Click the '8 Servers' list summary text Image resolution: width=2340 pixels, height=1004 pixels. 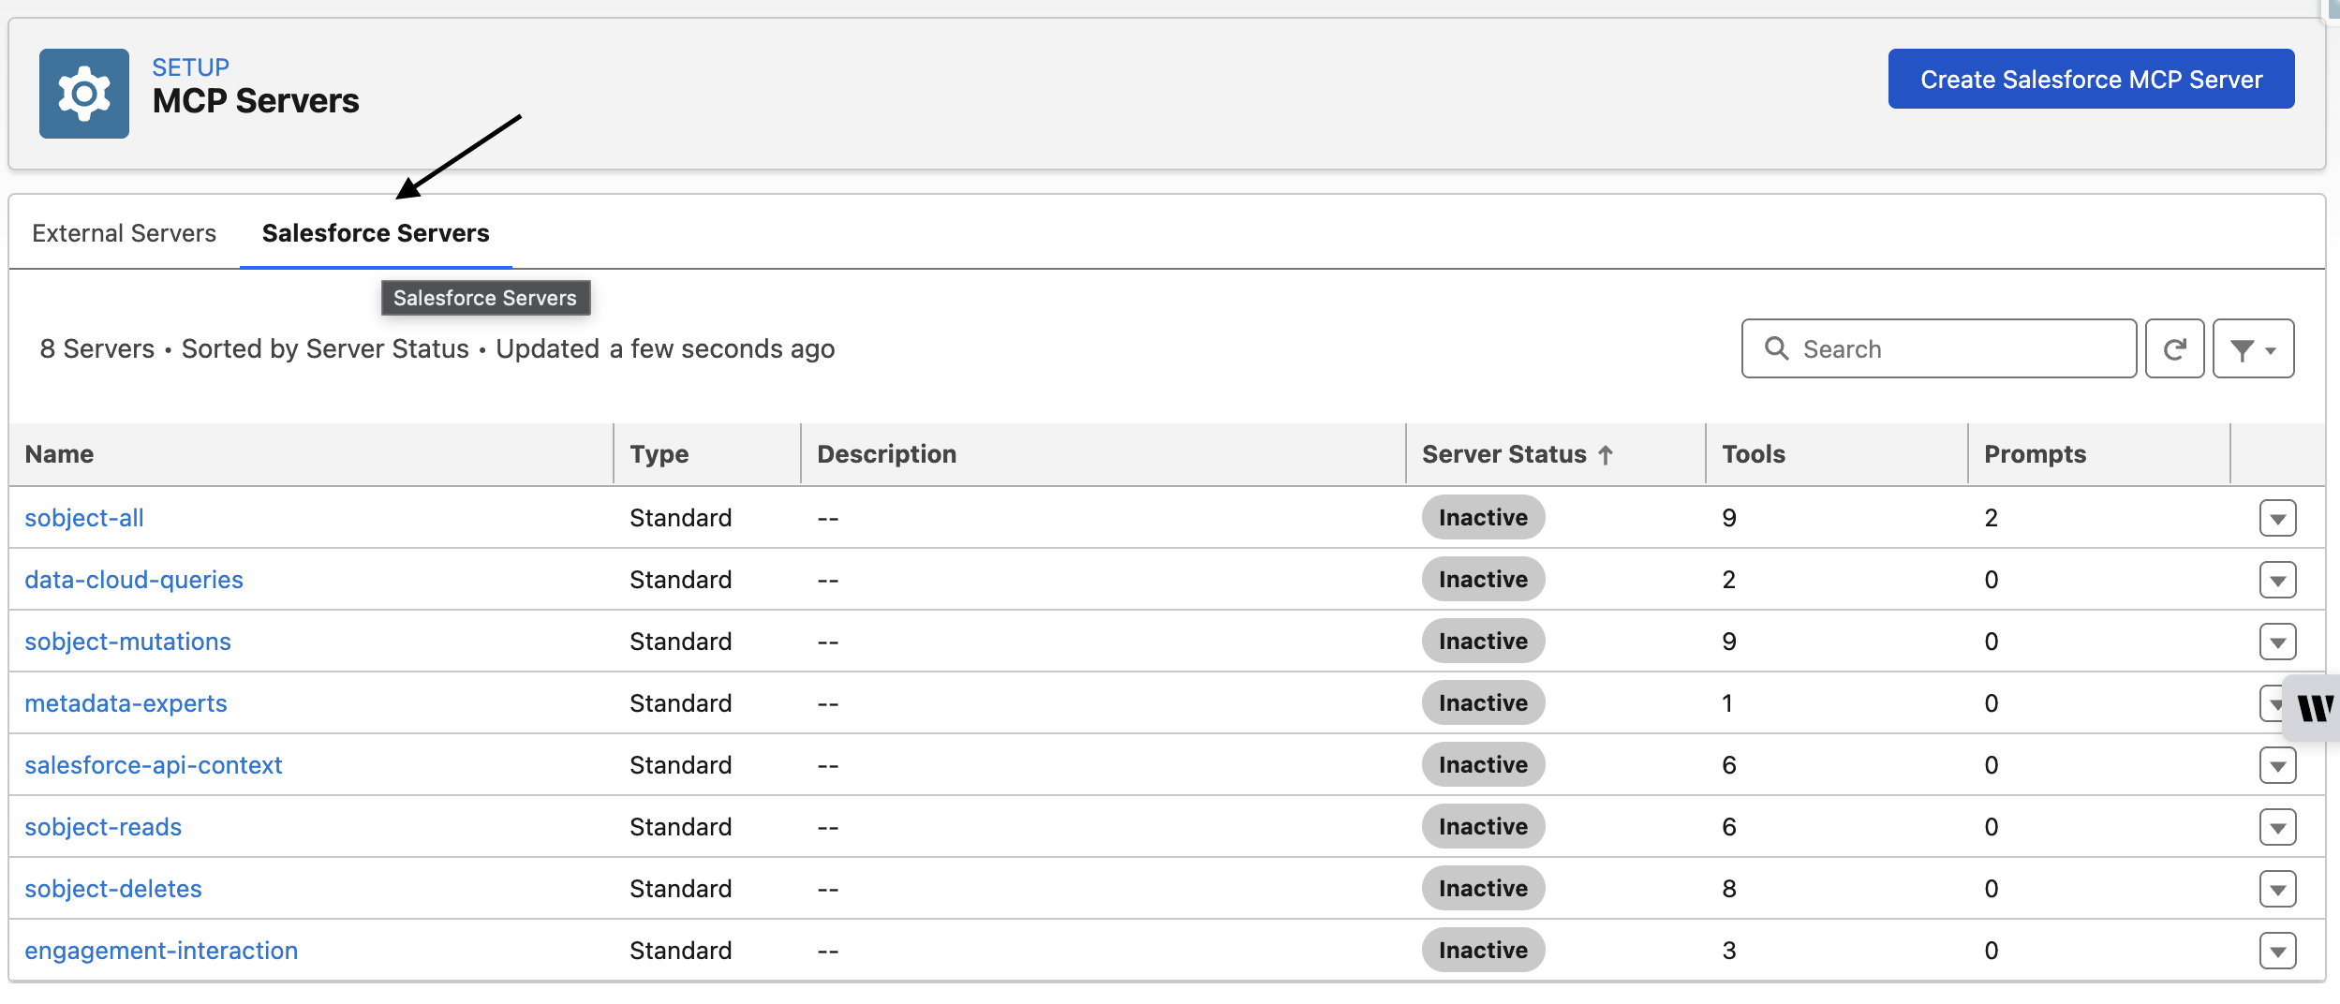pos(96,348)
